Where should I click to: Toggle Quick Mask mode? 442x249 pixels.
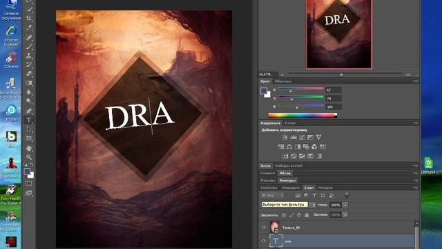(29, 183)
